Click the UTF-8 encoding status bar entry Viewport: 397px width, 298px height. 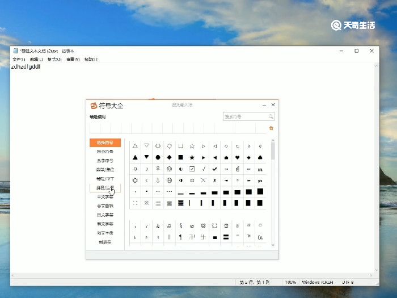348,282
